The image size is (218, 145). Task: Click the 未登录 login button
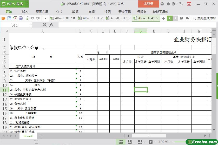coord(148,4)
